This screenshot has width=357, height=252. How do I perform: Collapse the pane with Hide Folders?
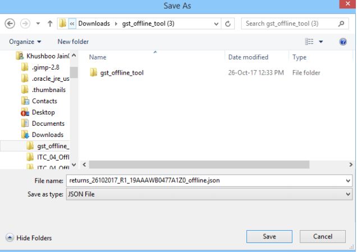[x=29, y=238]
